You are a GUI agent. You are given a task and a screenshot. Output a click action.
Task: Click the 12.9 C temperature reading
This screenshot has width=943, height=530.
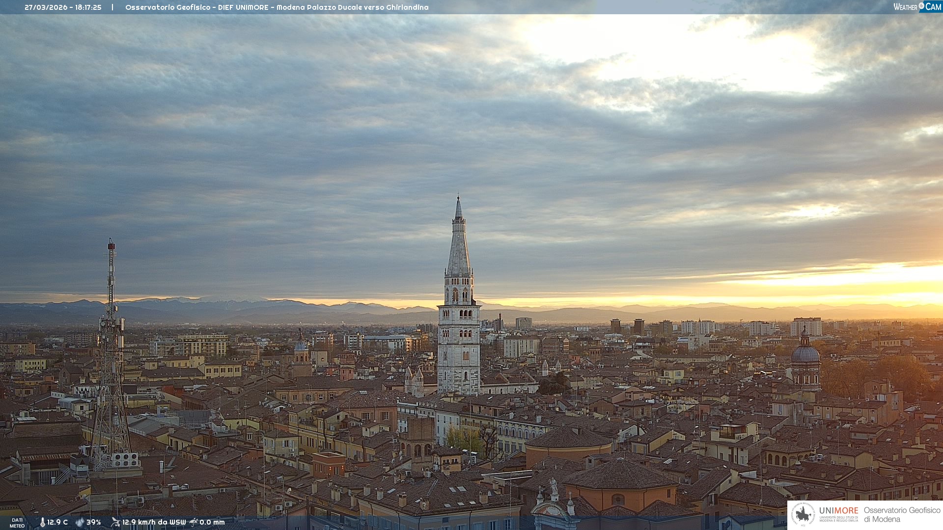pyautogui.click(x=57, y=522)
